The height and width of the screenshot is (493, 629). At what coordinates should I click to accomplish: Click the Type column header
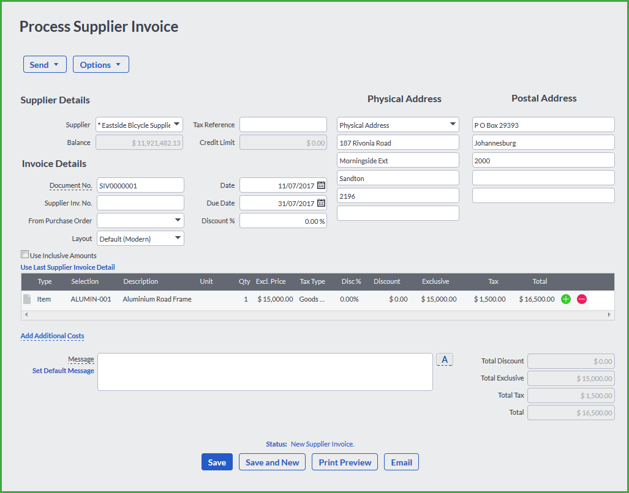(x=45, y=281)
